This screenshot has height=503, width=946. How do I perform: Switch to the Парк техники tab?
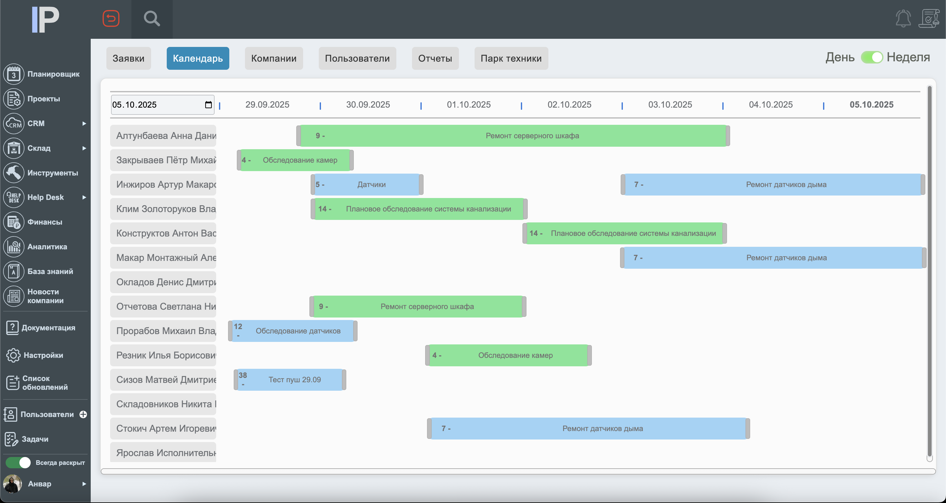coord(511,58)
